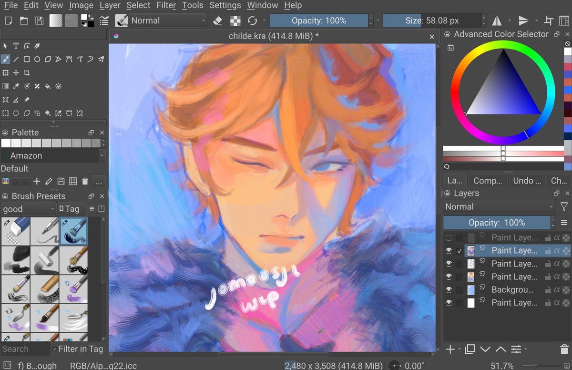572x370 pixels.
Task: Adjust the brush Size slider
Action: (x=432, y=21)
